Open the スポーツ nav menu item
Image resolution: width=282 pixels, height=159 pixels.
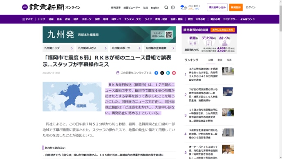point(87,19)
